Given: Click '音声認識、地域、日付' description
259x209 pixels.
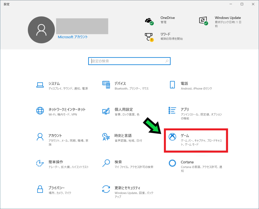Looking at the screenshot, I should tap(128, 141).
